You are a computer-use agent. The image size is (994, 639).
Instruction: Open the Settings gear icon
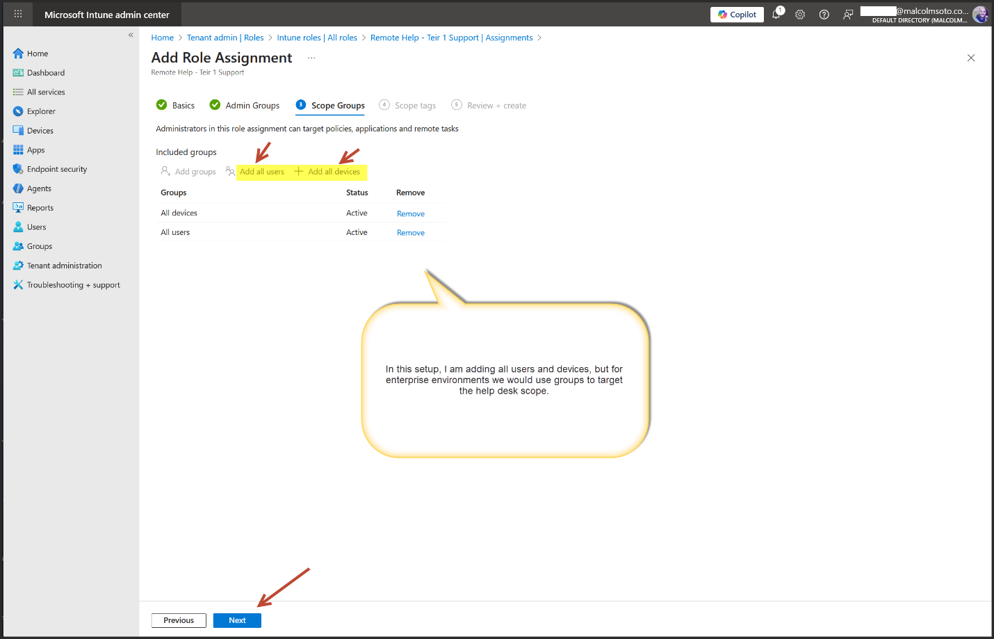[x=800, y=15]
